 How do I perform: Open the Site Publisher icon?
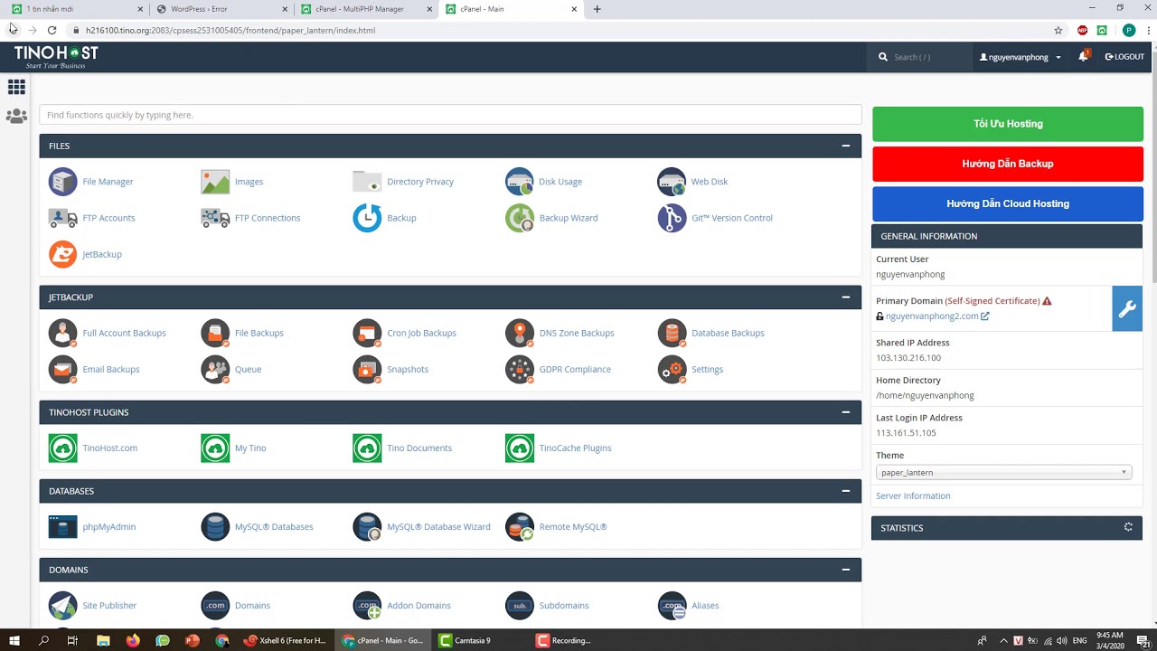pyautogui.click(x=63, y=605)
